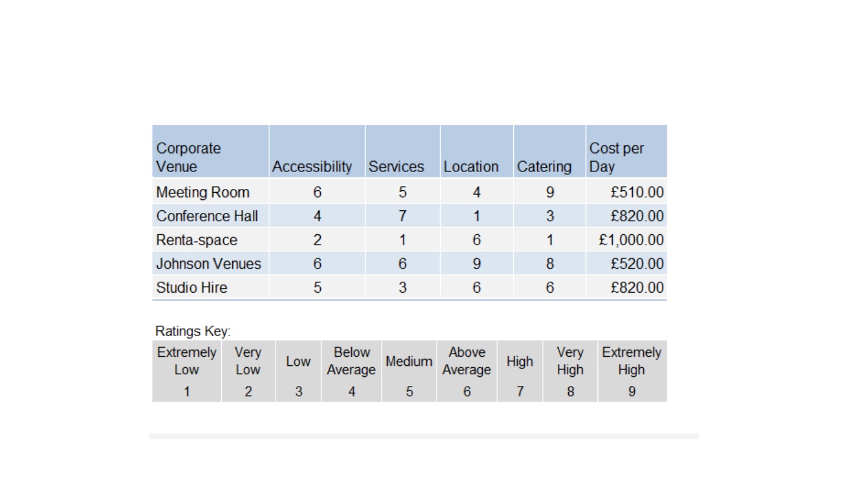
Task: Click the Very High key label
Action: pyautogui.click(x=570, y=361)
